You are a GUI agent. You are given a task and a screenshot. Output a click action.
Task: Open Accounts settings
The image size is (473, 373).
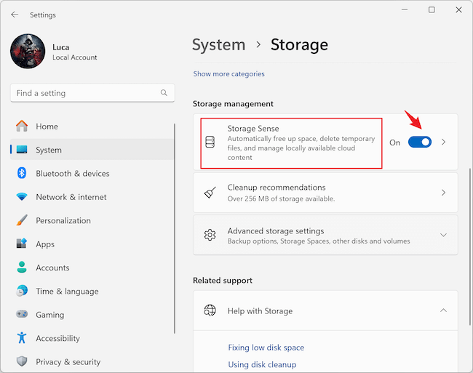click(x=92, y=268)
